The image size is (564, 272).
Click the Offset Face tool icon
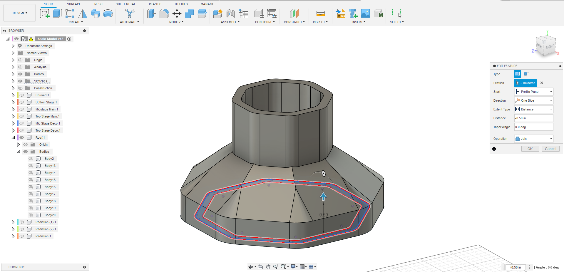click(202, 13)
